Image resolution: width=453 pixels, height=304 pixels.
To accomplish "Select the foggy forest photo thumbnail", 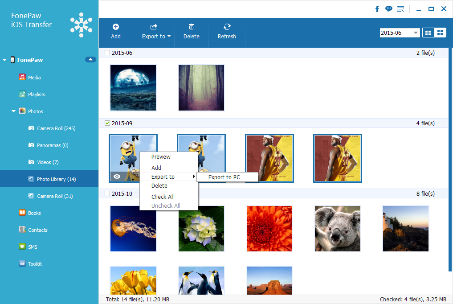I will (x=201, y=88).
